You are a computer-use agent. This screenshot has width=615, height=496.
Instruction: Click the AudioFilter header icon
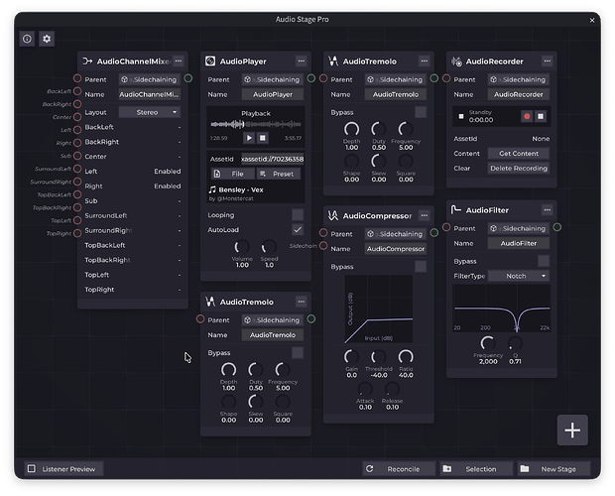[455, 209]
